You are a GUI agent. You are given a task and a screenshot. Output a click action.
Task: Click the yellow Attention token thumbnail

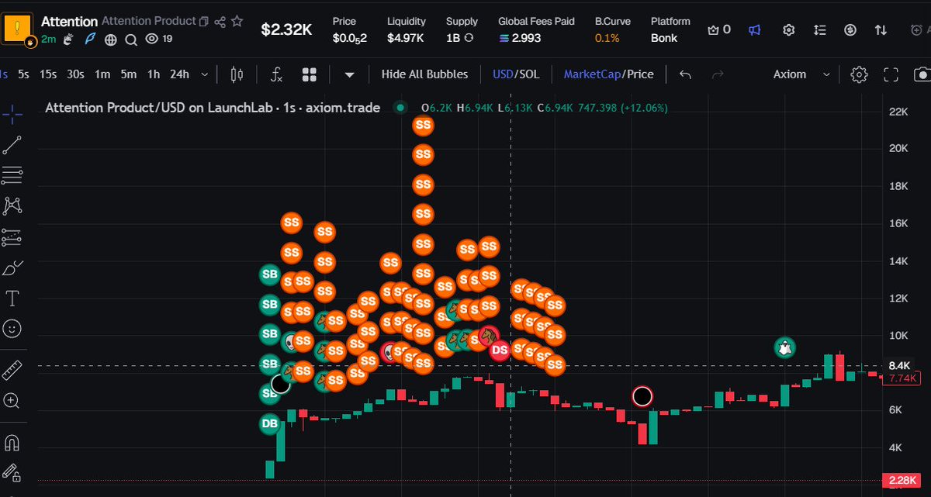[18, 29]
